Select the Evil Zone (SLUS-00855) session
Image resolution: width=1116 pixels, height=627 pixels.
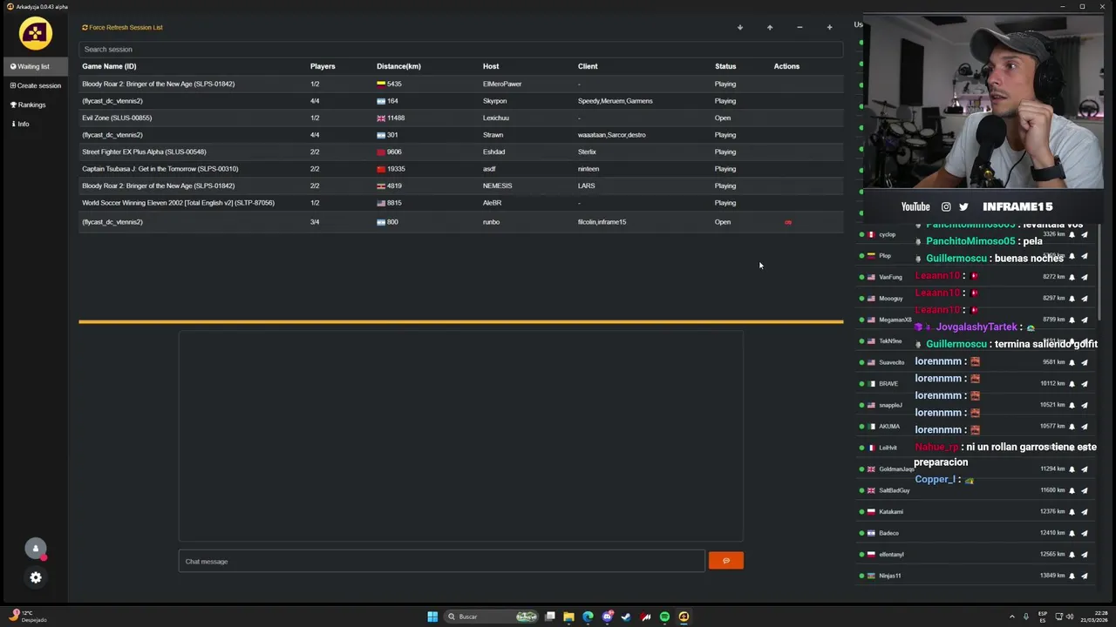click(x=460, y=118)
